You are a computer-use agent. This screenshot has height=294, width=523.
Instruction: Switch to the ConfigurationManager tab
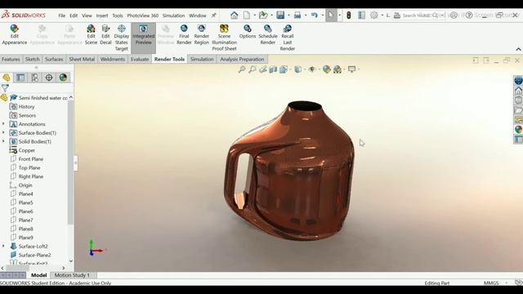point(34,78)
